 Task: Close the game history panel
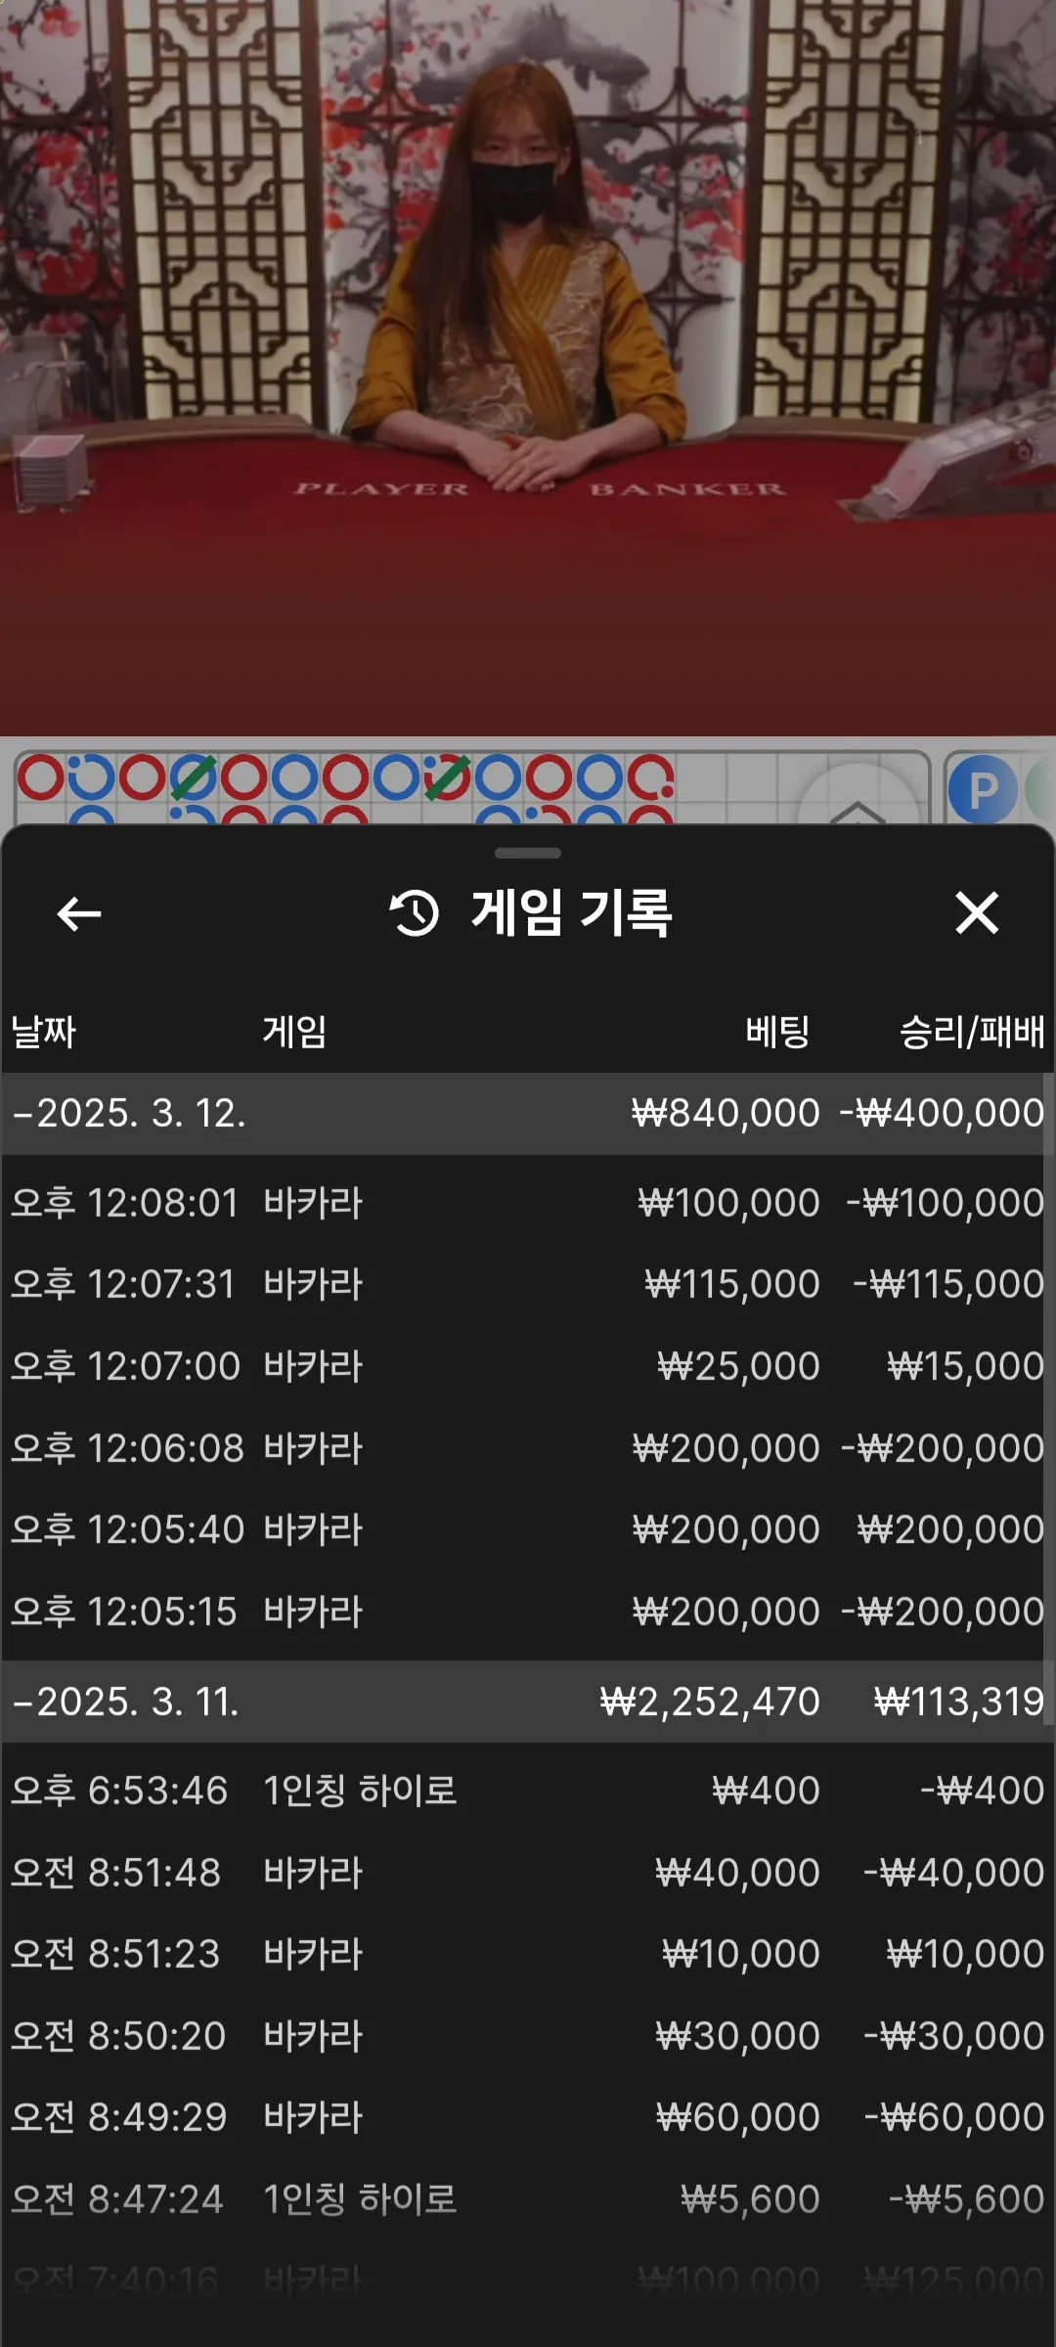(977, 913)
